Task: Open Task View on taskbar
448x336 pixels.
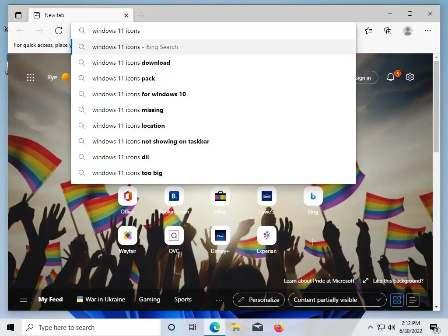Action: pyautogui.click(x=192, y=327)
